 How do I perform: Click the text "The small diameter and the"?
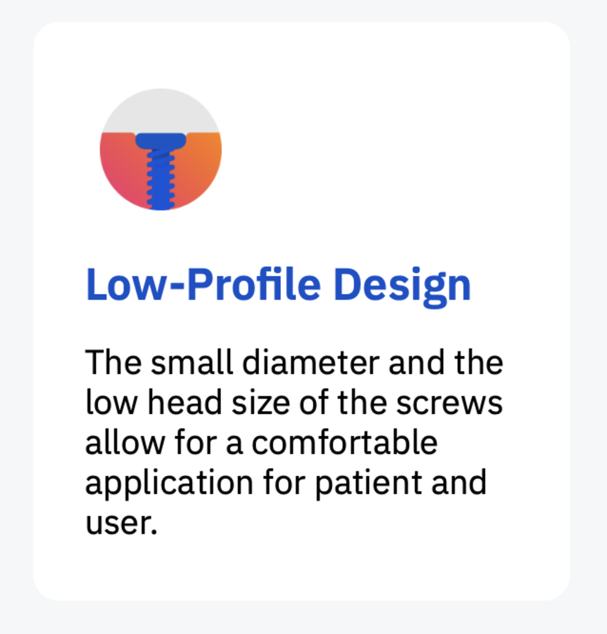coord(294,363)
